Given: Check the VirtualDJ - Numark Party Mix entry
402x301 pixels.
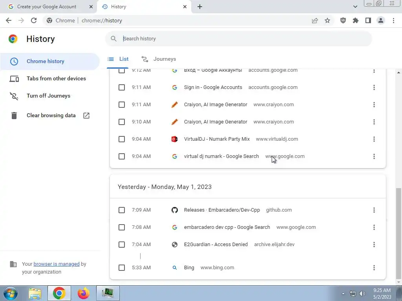Looking at the screenshot, I should click(x=122, y=139).
